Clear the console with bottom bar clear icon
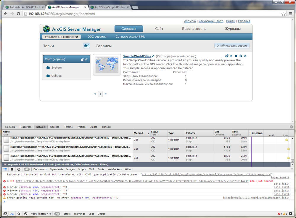Viewport: 296px width, 218px height. click(x=26, y=214)
